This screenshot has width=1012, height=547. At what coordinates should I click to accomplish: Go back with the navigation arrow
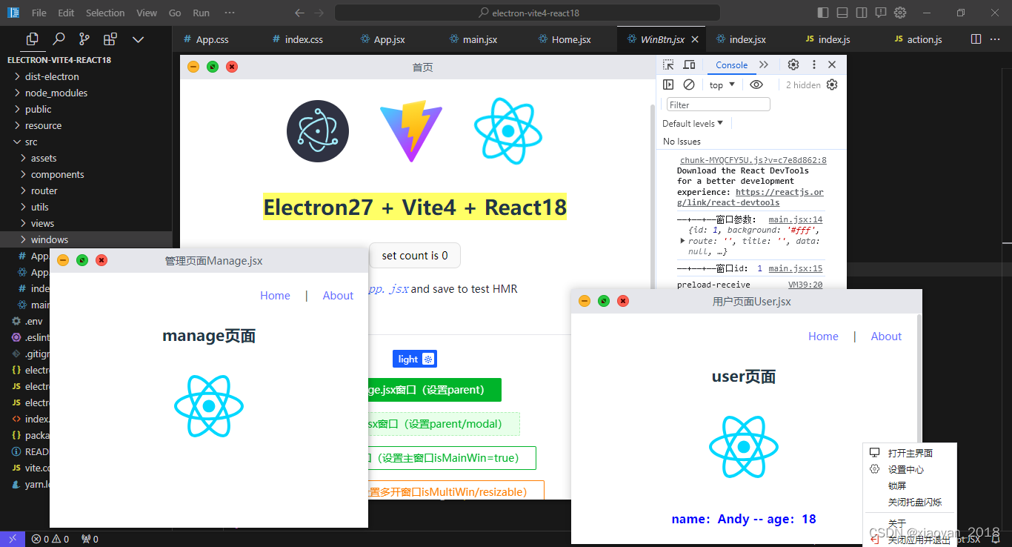(x=299, y=13)
